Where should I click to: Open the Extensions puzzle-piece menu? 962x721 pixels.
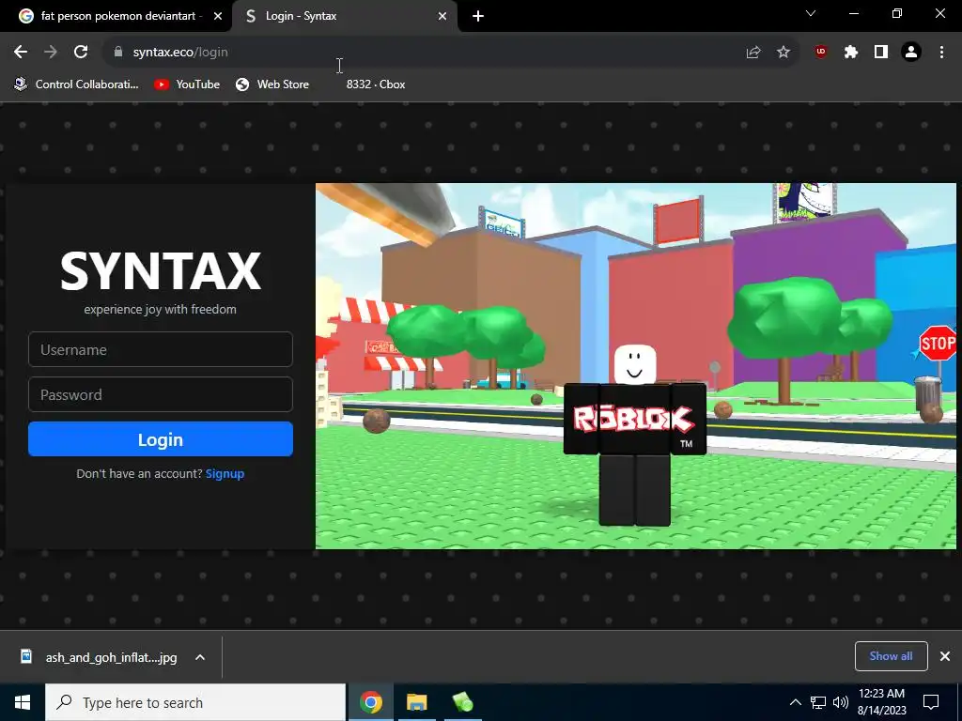pos(851,53)
